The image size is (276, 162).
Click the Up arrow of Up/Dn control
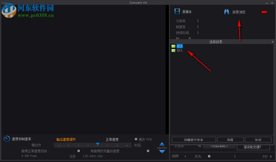[x=162, y=143]
